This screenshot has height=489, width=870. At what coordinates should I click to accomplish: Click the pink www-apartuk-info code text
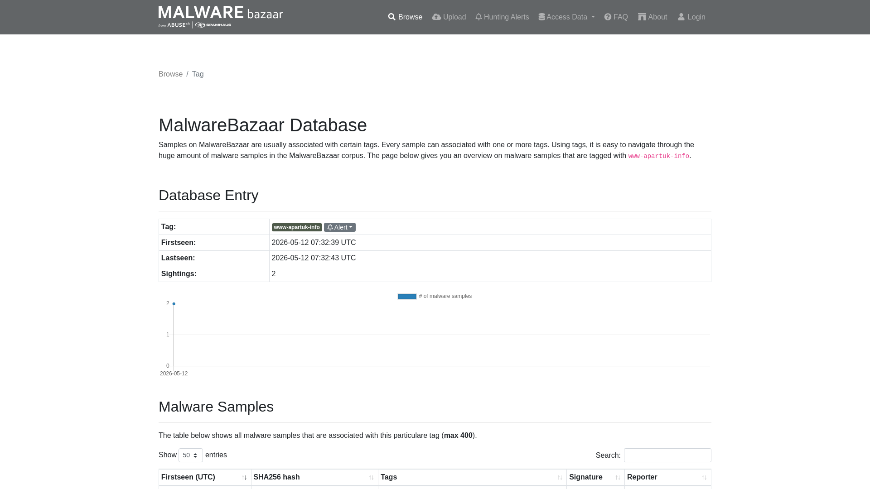point(658,156)
